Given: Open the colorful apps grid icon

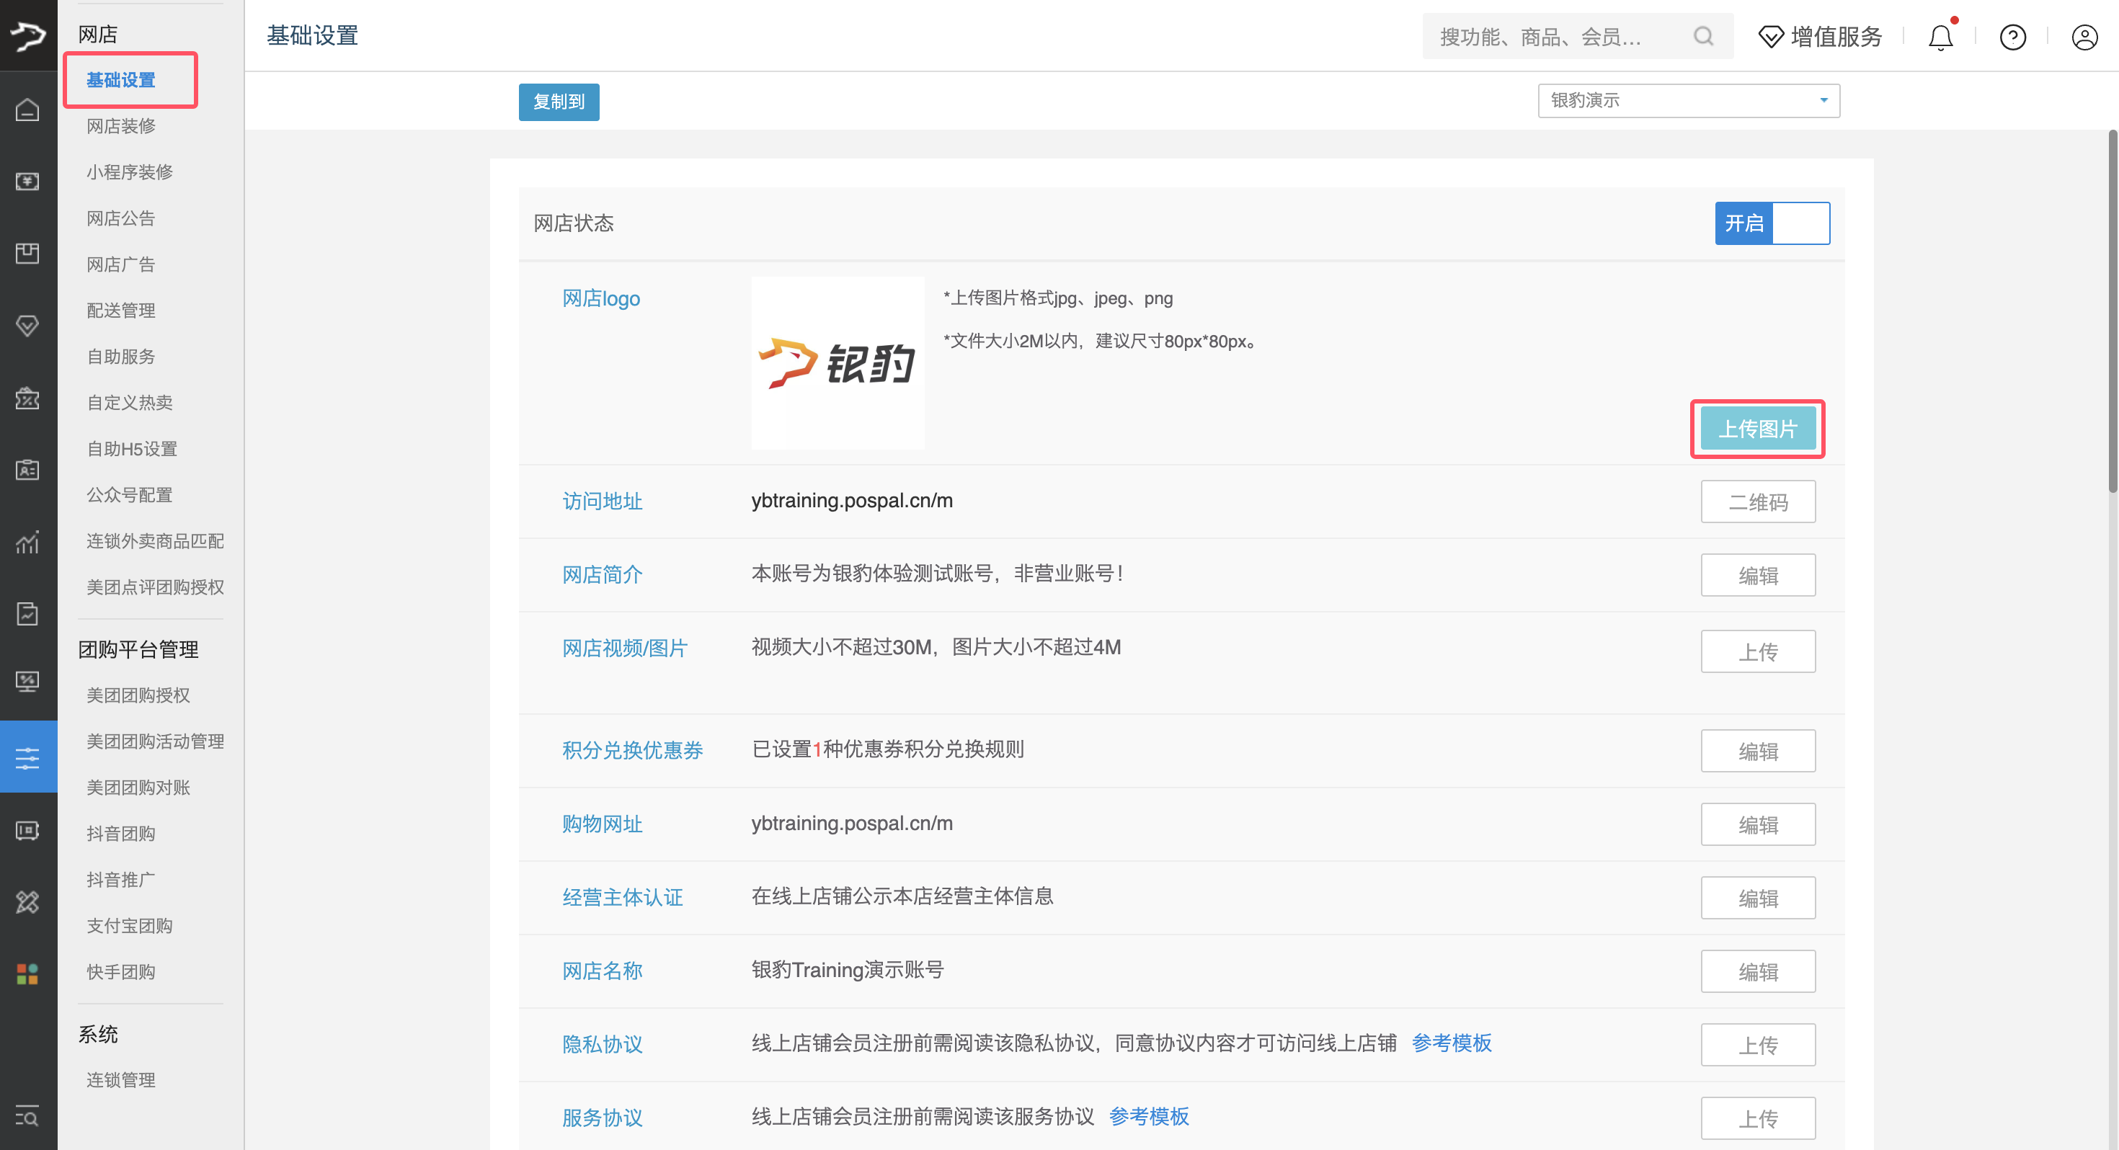Looking at the screenshot, I should [x=28, y=975].
